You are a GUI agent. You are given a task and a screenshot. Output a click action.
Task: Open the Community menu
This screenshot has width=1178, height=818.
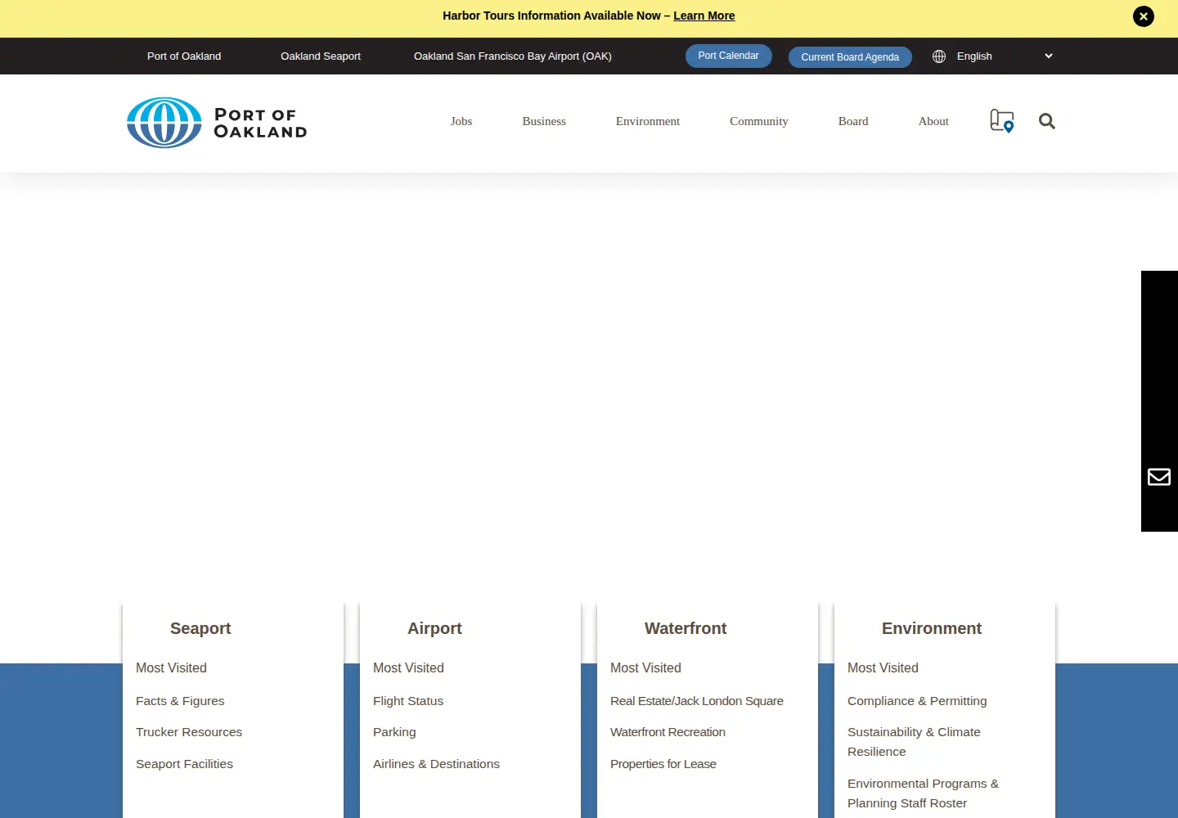(759, 121)
